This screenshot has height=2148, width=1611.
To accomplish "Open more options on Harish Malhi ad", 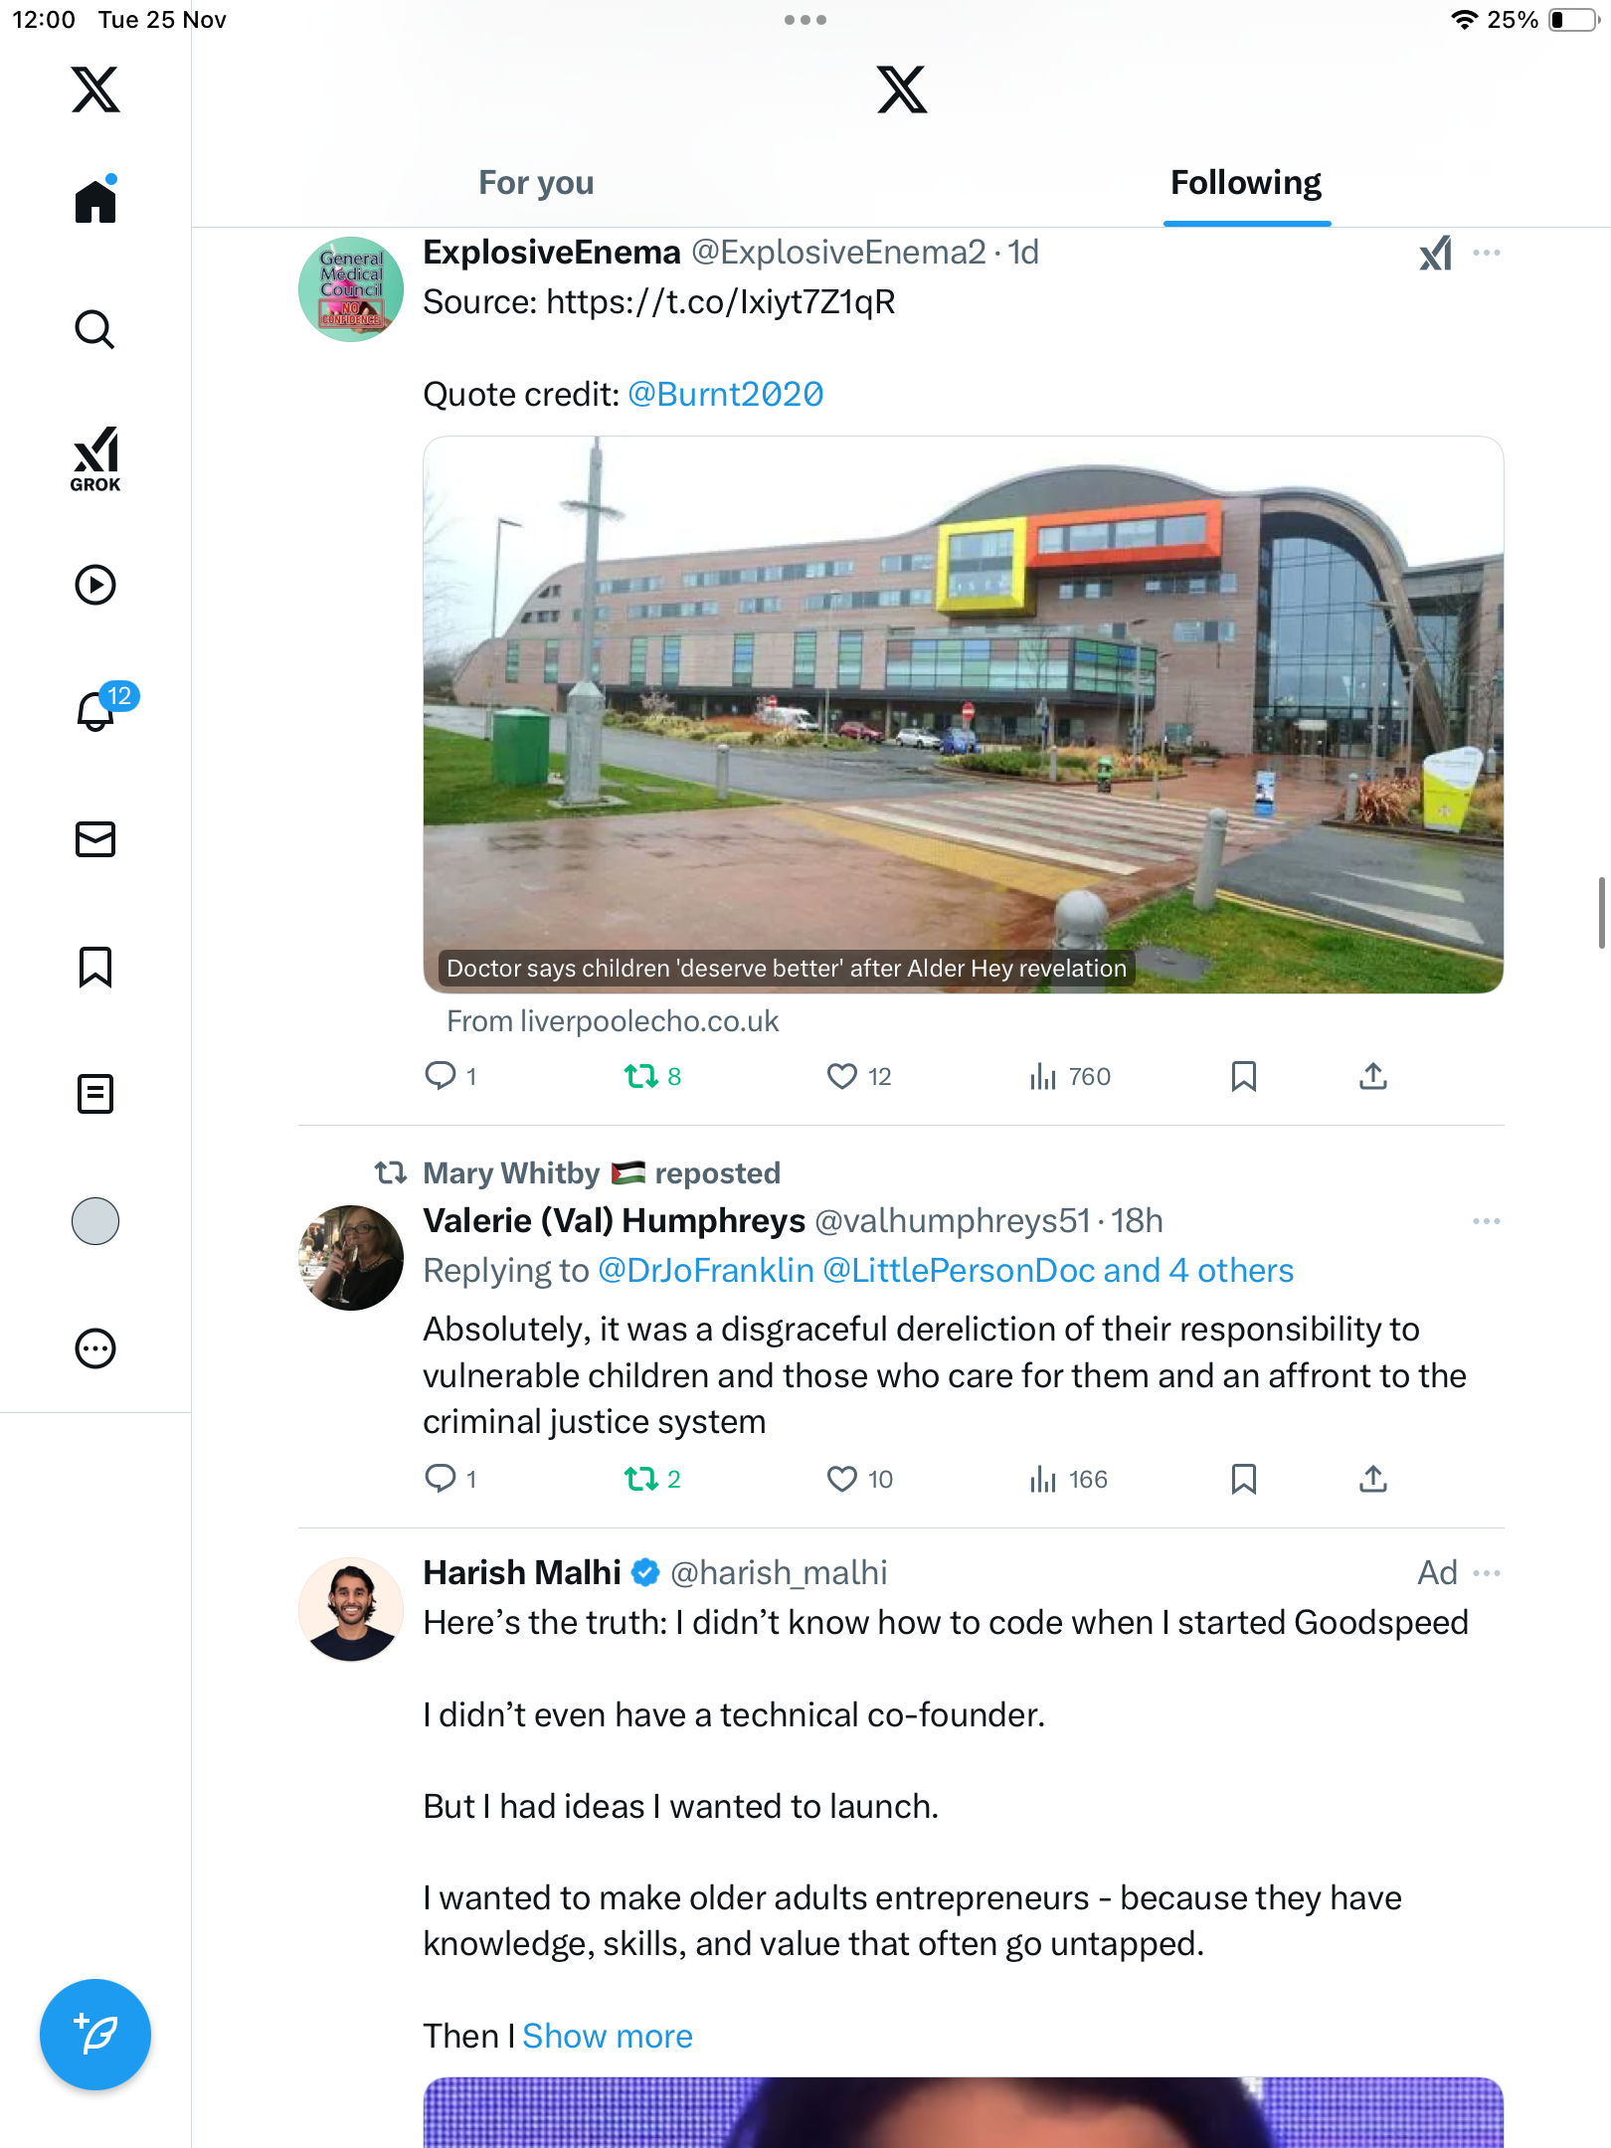I will click(x=1487, y=1573).
